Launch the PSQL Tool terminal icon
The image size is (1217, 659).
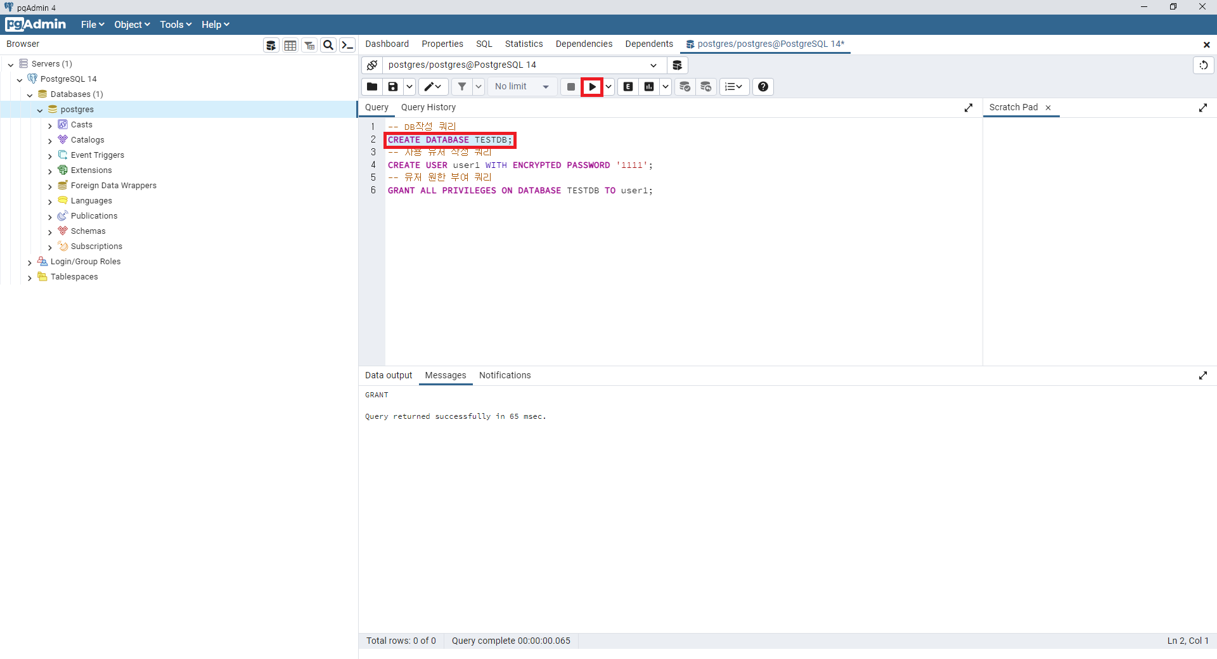[x=347, y=45]
